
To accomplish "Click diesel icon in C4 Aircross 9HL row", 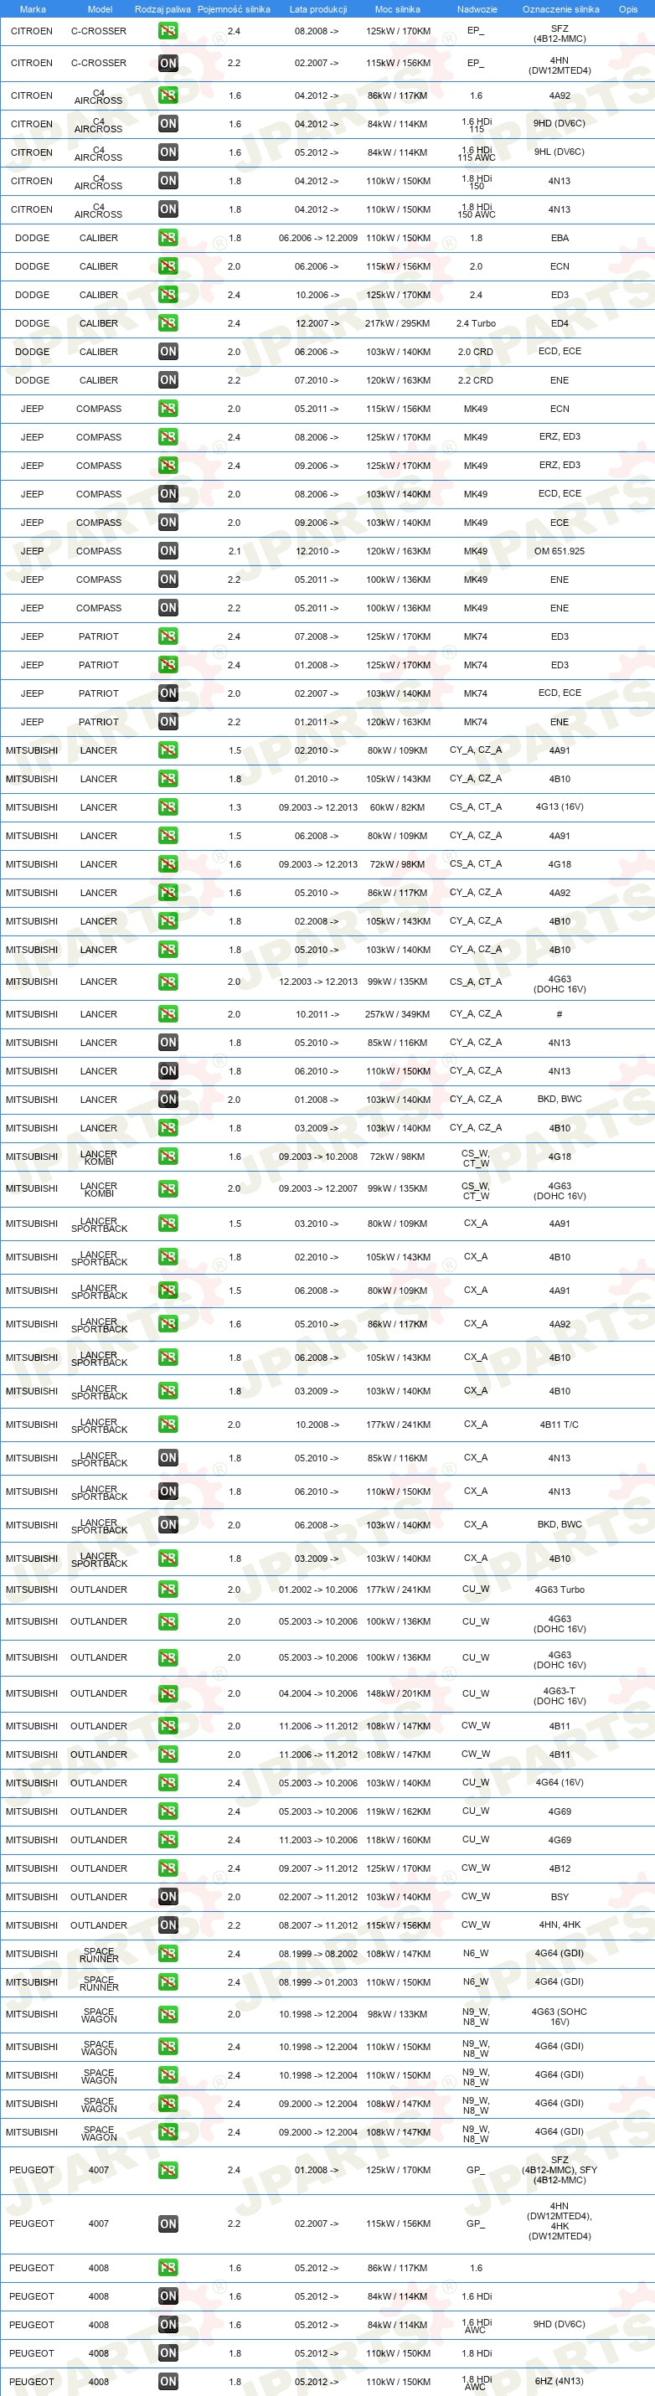I will coord(168,152).
